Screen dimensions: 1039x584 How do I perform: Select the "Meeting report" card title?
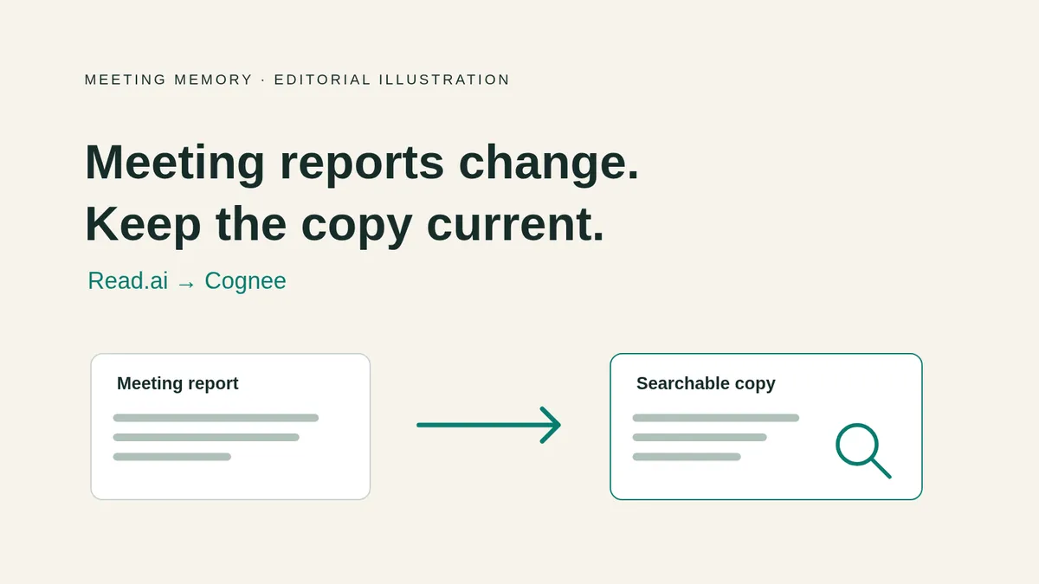(177, 383)
